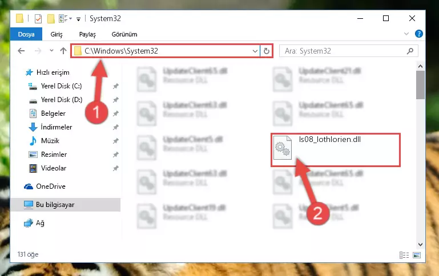Open the Görünüm ribbon tab
Image resolution: width=439 pixels, height=276 pixels.
[x=124, y=34]
